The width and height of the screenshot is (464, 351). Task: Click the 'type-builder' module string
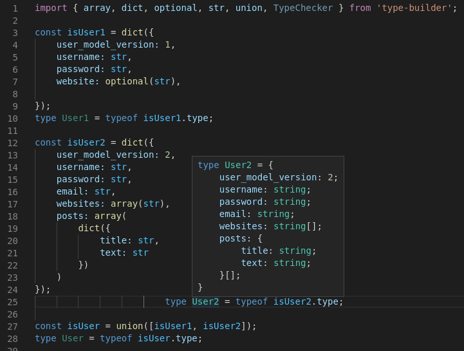tap(414, 8)
